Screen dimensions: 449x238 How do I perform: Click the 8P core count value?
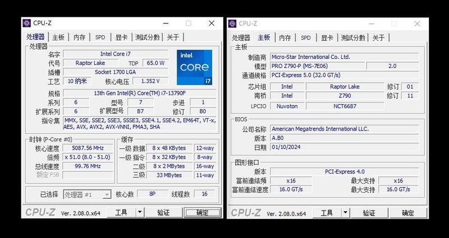[152, 194]
